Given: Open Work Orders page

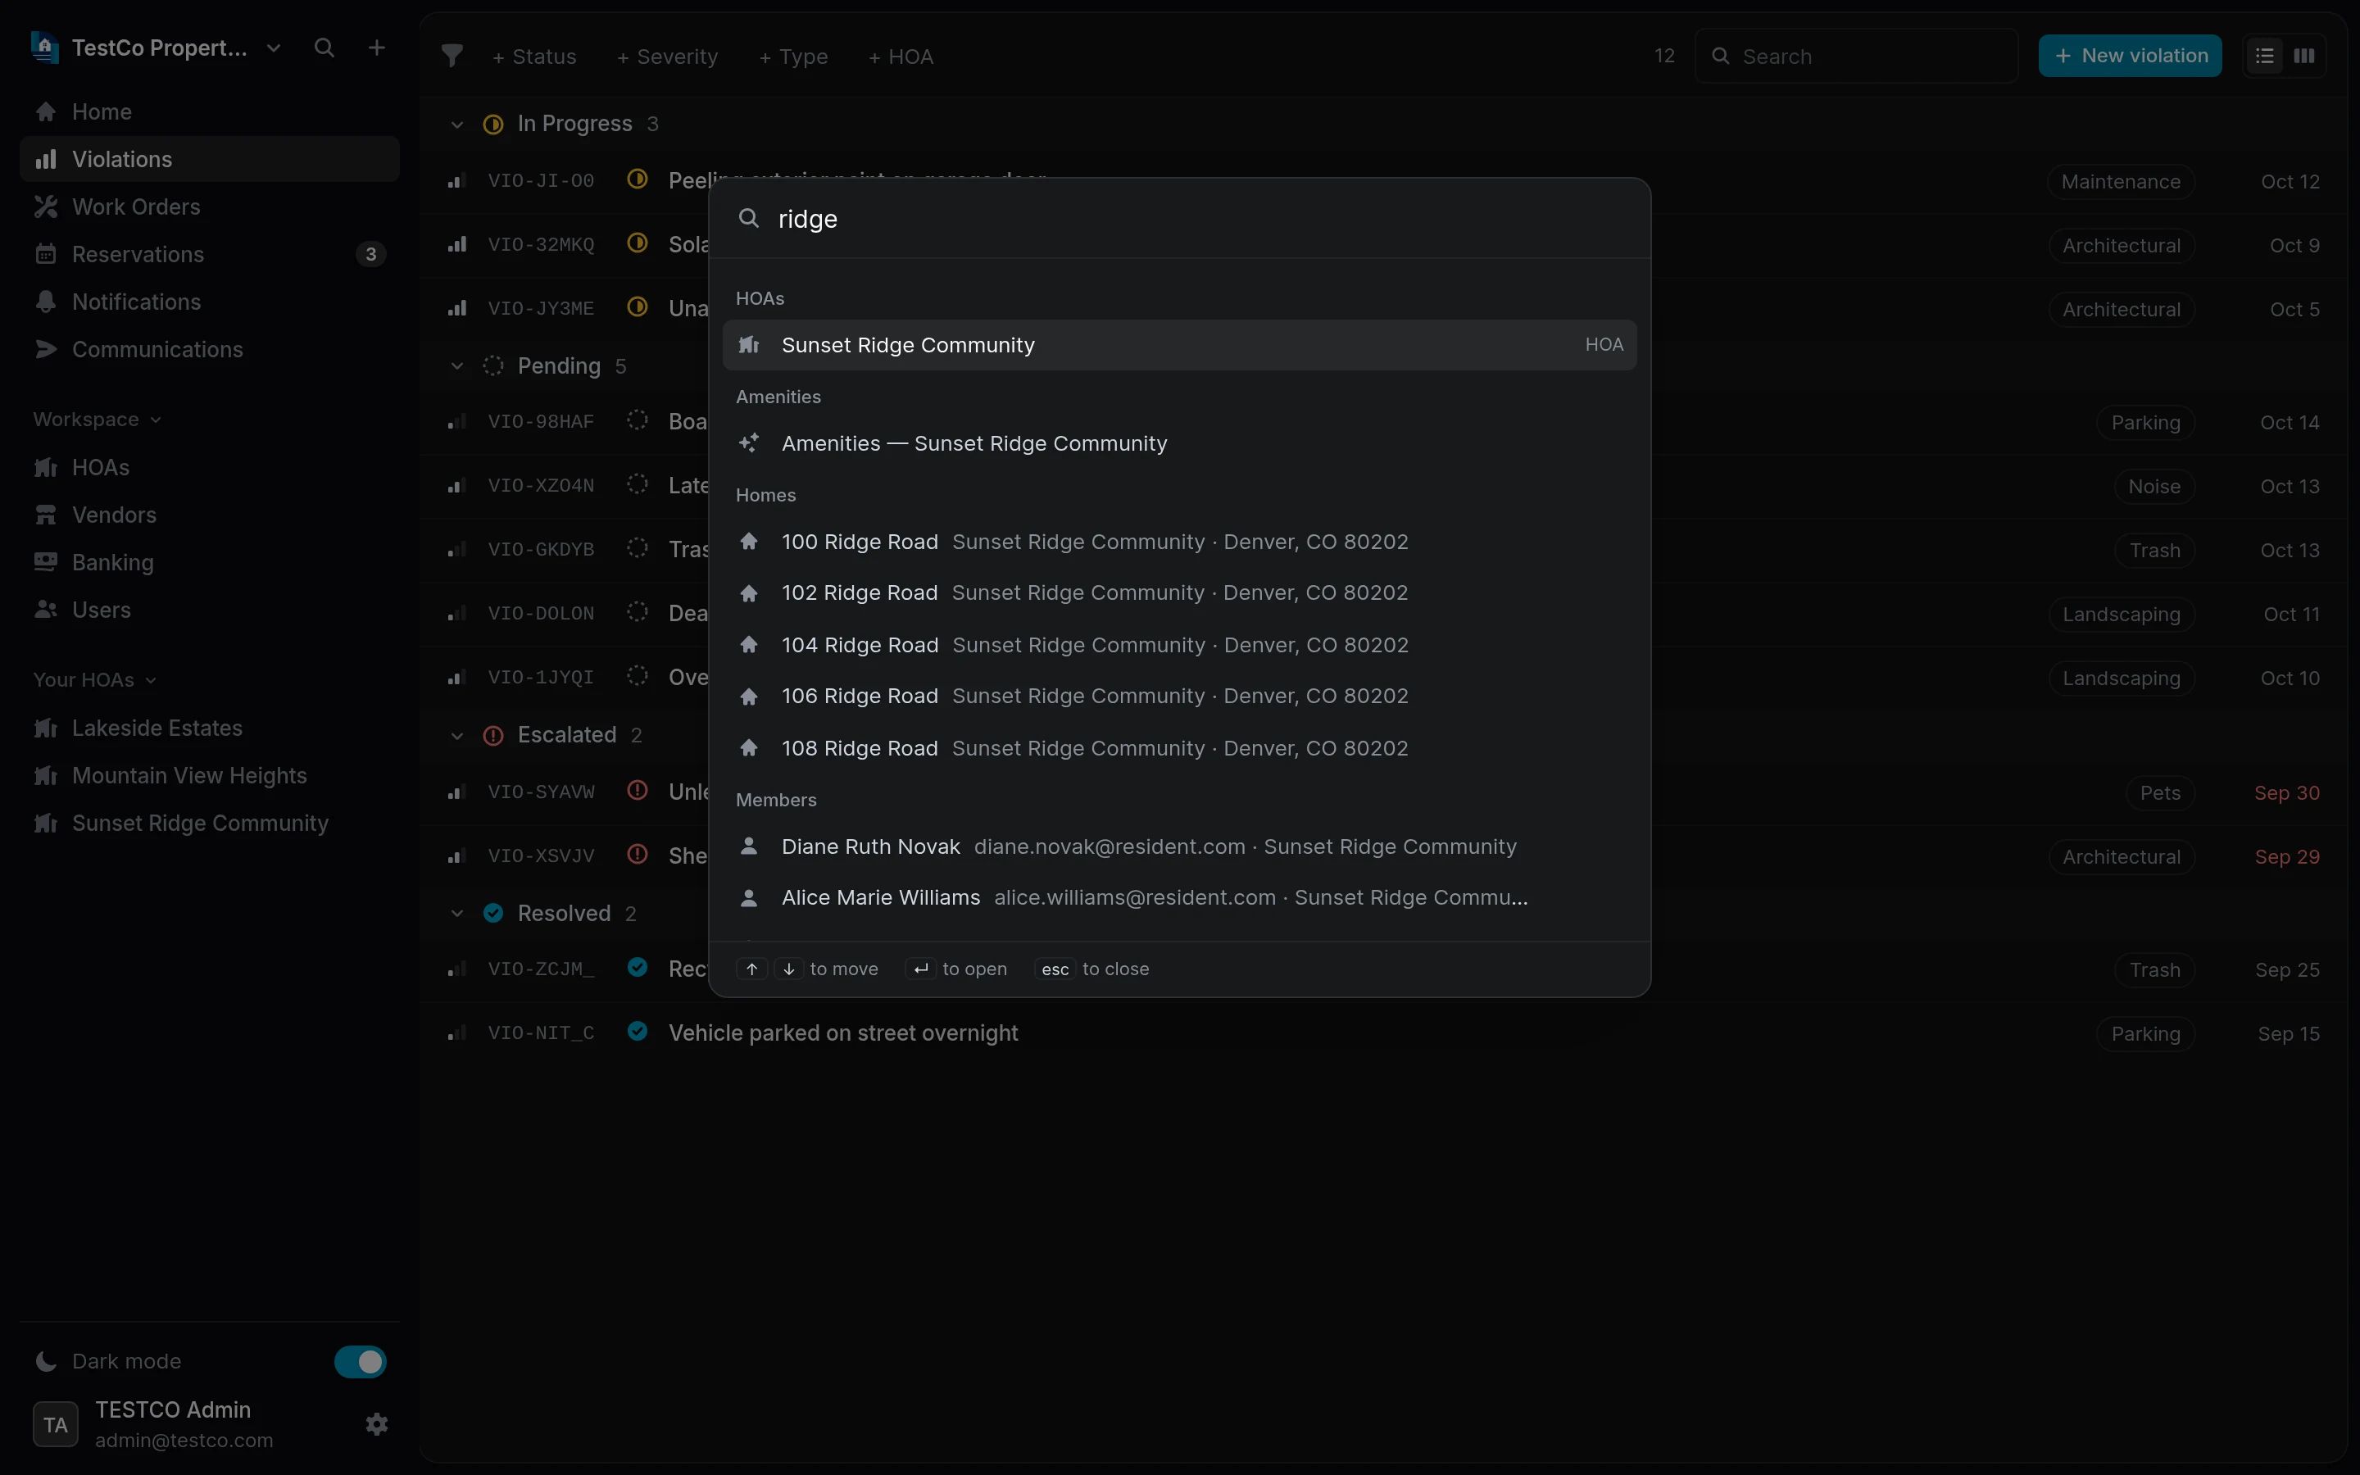Looking at the screenshot, I should pyautogui.click(x=210, y=206).
